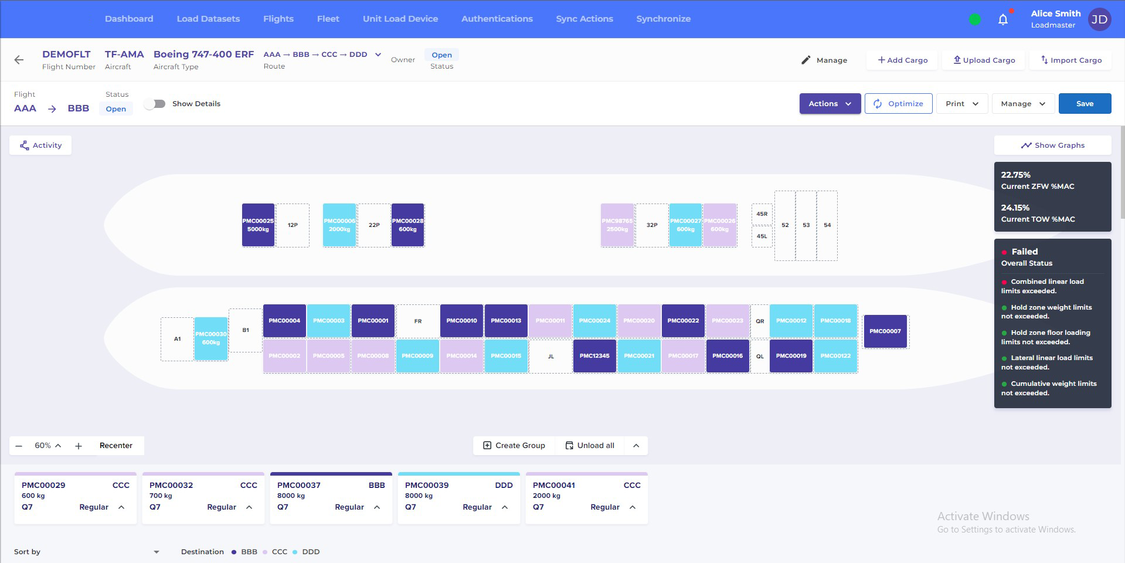
Task: Click the Import Cargo button
Action: 1071,60
